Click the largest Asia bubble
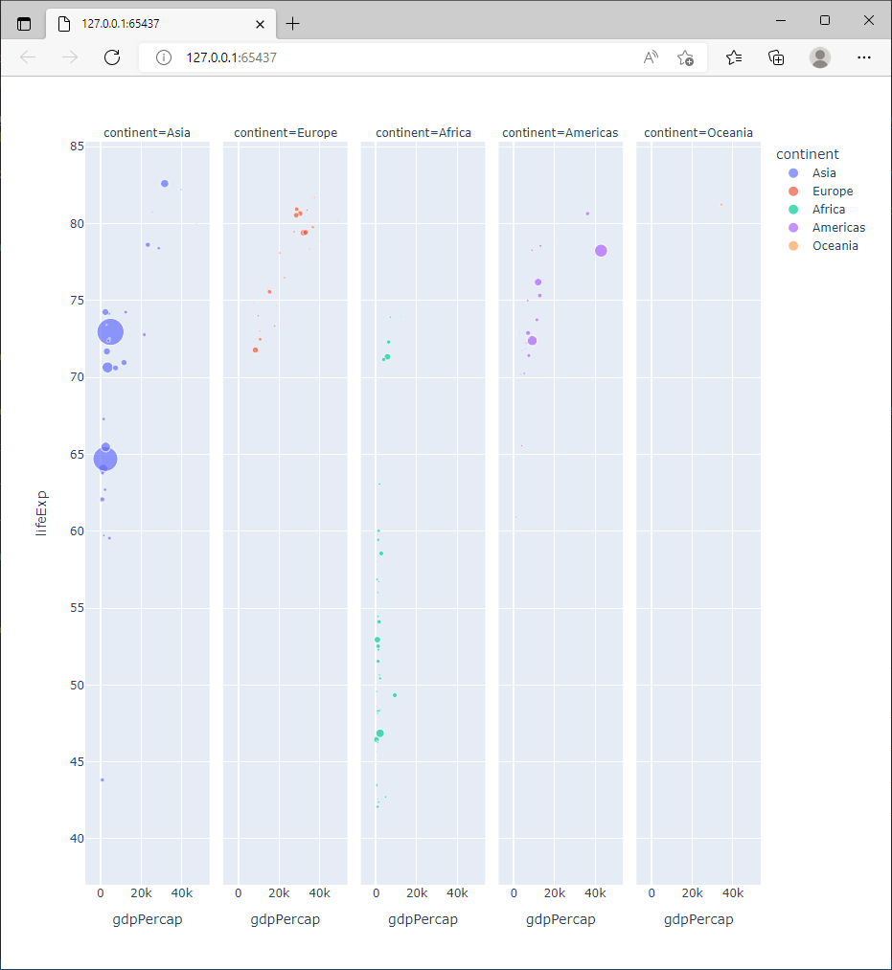This screenshot has width=892, height=970. point(110,332)
